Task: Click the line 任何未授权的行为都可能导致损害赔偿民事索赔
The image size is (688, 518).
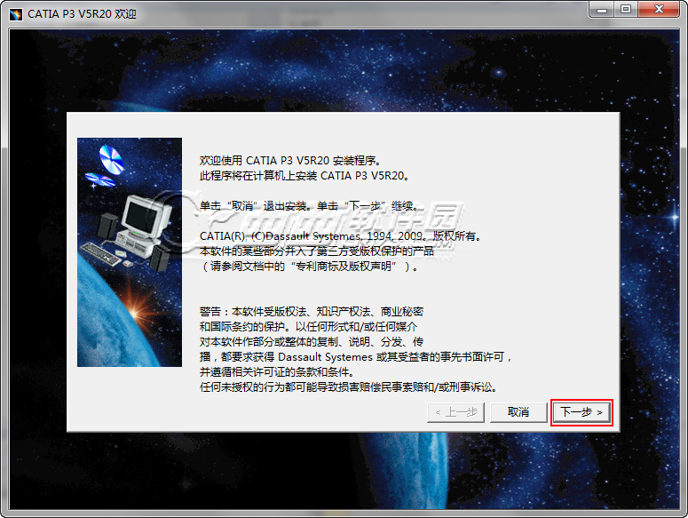Action: pos(348,387)
